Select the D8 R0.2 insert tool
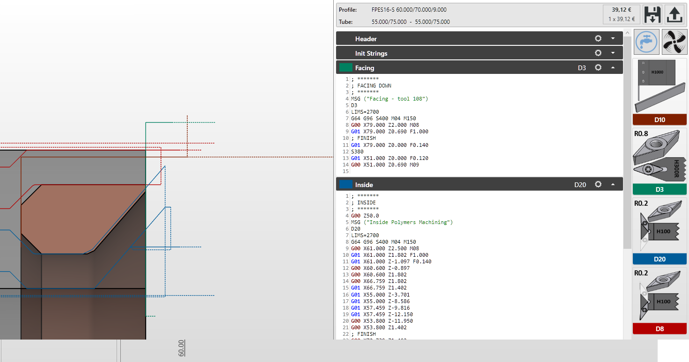This screenshot has width=689, height=362. [660, 300]
